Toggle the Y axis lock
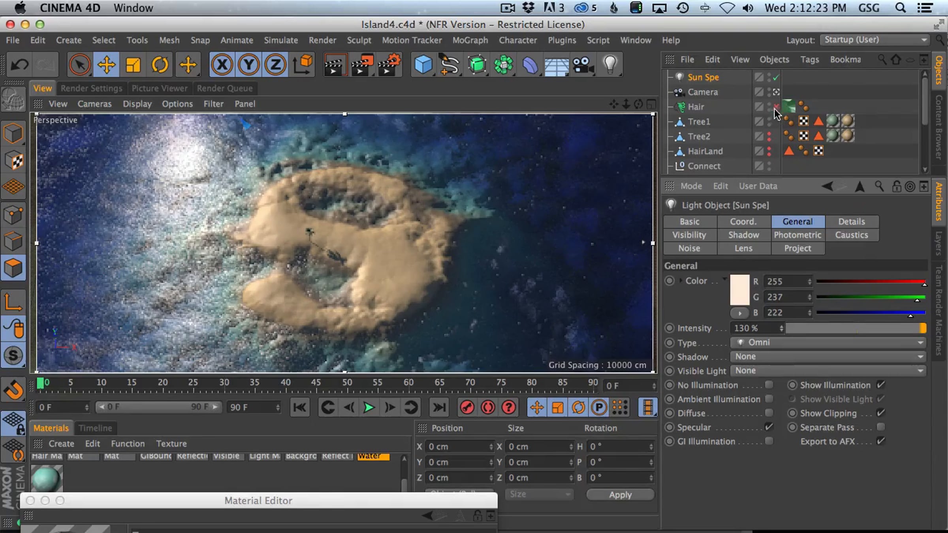 (248, 64)
